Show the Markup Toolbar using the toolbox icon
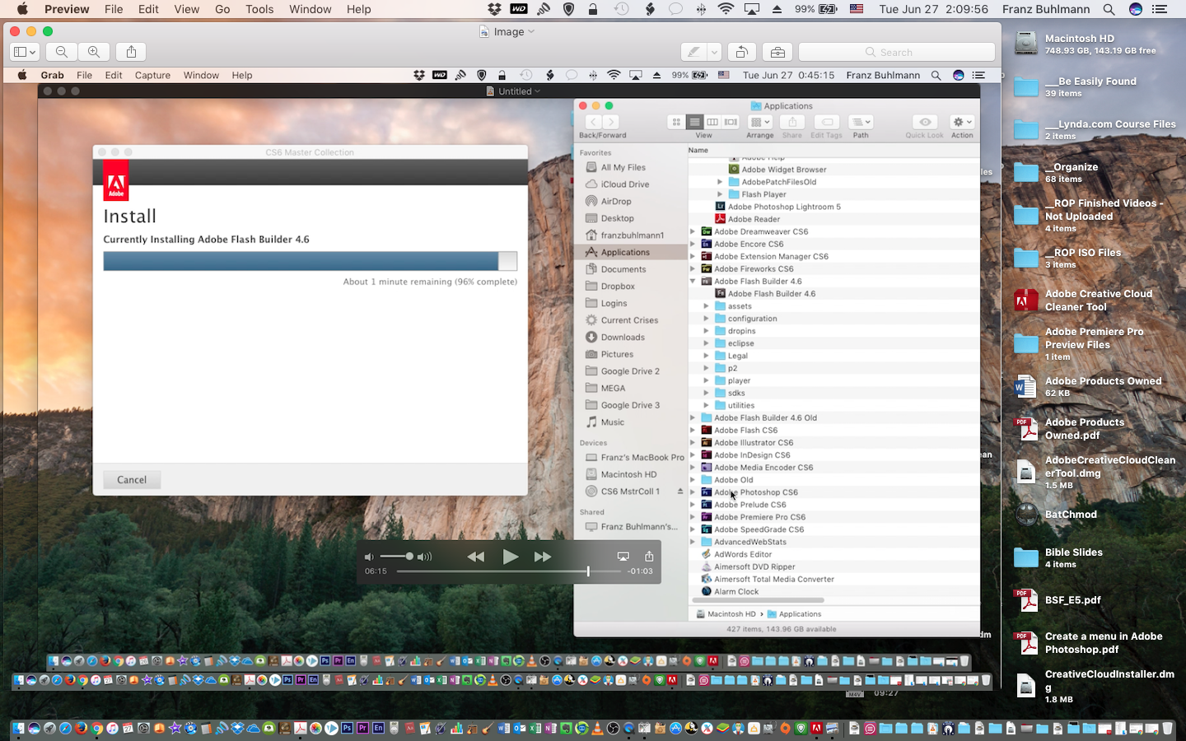This screenshot has width=1186, height=741. (777, 52)
